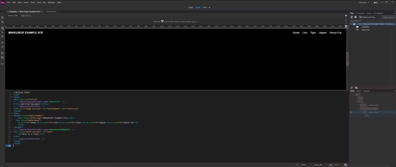Expand the Templates folder
This screenshot has height=167, width=396.
(x=354, y=27)
